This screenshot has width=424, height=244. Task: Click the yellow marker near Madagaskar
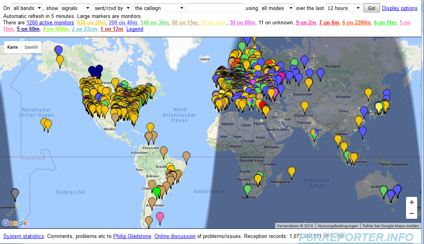point(292,171)
